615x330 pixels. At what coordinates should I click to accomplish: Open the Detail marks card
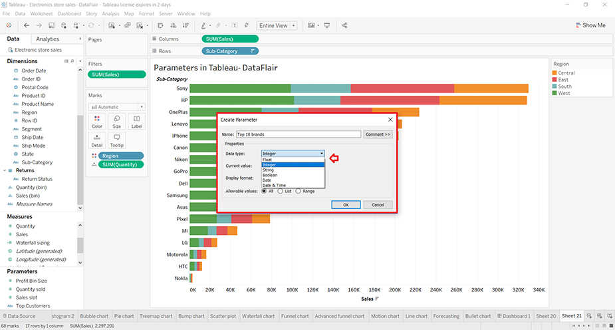point(97,140)
